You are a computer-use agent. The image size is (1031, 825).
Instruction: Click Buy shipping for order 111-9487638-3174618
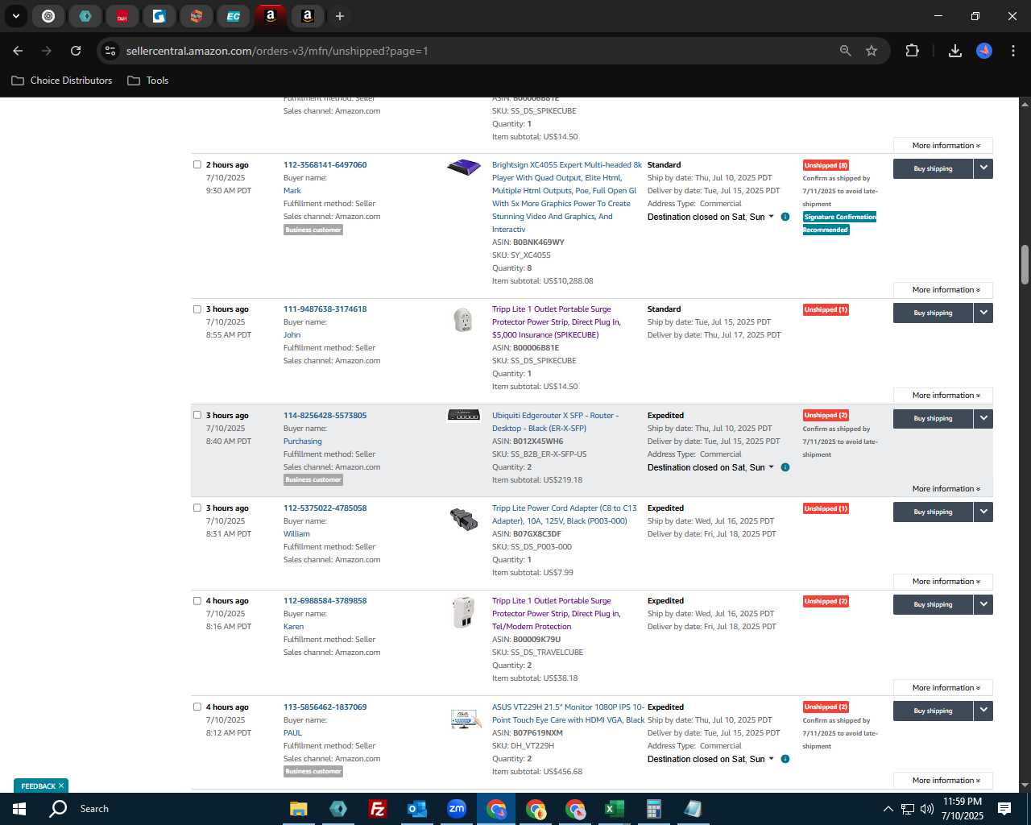click(x=933, y=313)
